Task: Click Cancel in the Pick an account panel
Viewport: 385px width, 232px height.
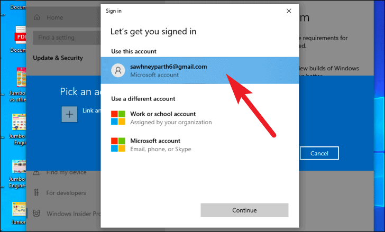Action: click(x=319, y=153)
